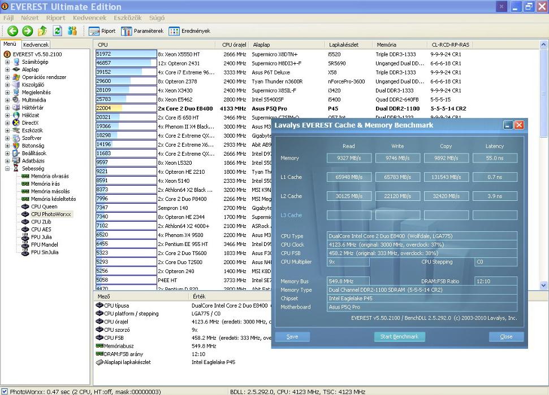Sort by Memória column header
Viewport: 549px width, 395px height.
pyautogui.click(x=400, y=45)
